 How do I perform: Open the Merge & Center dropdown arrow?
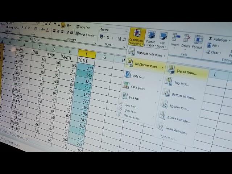(96, 36)
